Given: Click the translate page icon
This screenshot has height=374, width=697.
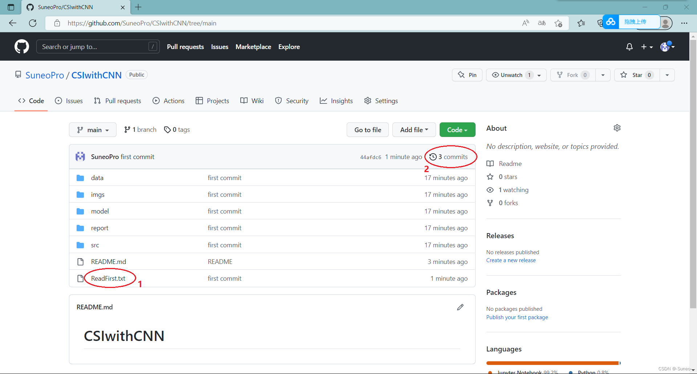Looking at the screenshot, I should 542,23.
